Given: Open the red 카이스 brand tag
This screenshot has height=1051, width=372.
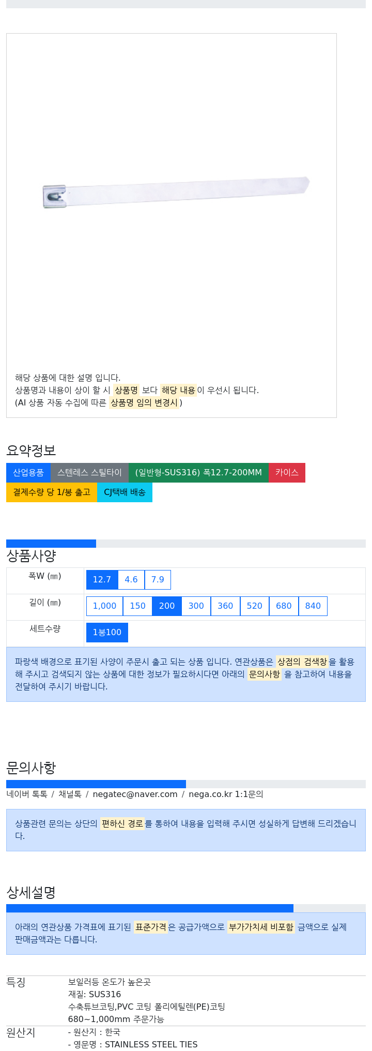Looking at the screenshot, I should pyautogui.click(x=287, y=473).
